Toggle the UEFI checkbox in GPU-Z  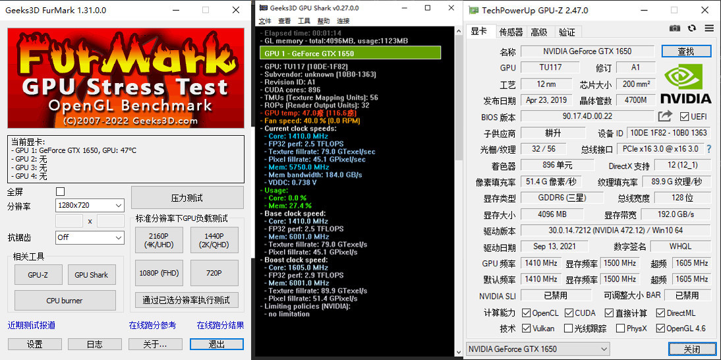point(685,116)
